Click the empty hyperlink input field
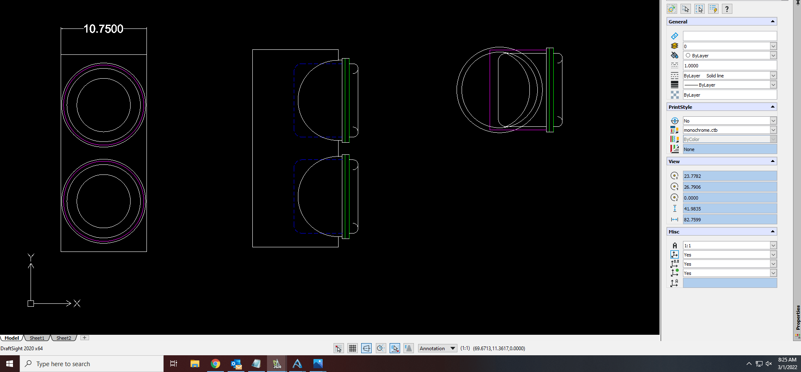The height and width of the screenshot is (372, 801). [x=730, y=36]
